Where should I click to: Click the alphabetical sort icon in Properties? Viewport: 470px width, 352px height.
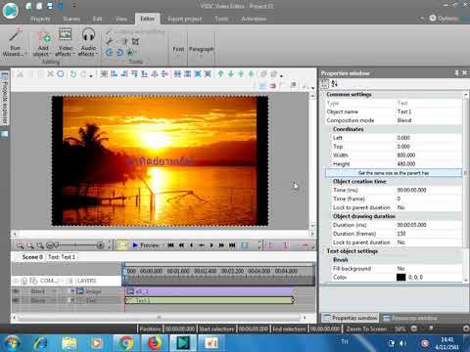pos(335,83)
